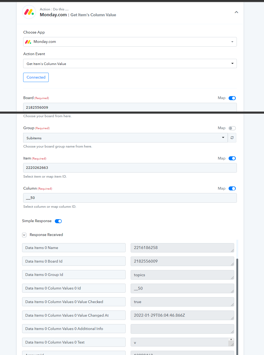Open the Action Event dropdown
The image size is (264, 355).
point(130,64)
